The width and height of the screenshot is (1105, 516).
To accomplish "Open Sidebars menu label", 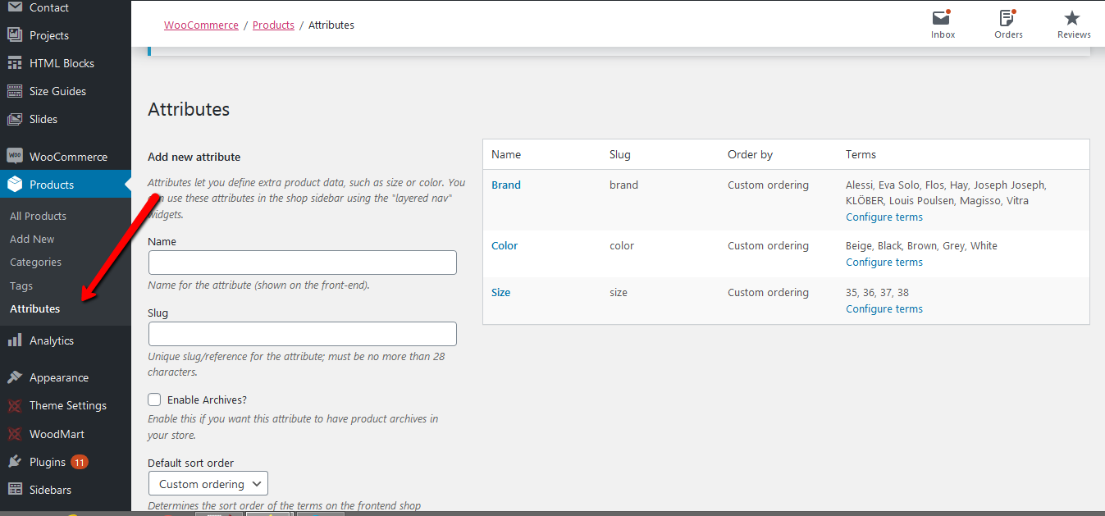I will point(50,490).
